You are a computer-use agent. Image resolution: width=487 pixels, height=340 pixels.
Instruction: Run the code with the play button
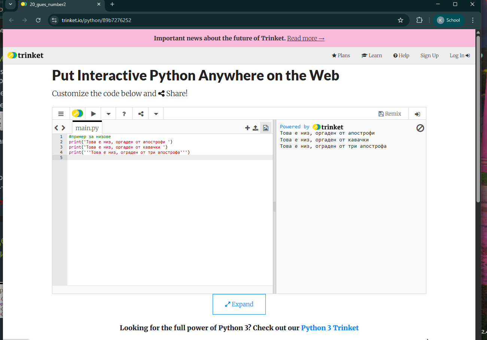[x=94, y=114]
